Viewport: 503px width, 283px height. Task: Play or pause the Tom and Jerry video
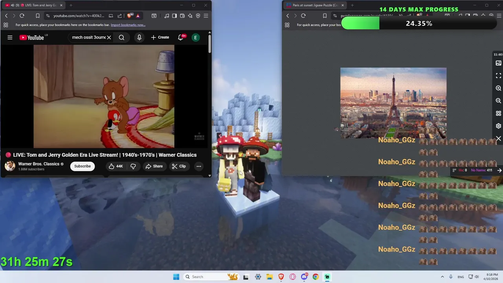[x=104, y=96]
